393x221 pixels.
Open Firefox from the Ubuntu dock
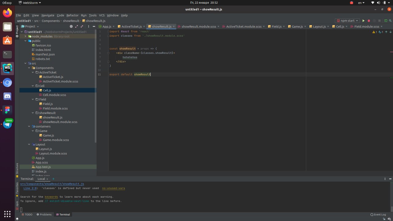(x=7, y=13)
